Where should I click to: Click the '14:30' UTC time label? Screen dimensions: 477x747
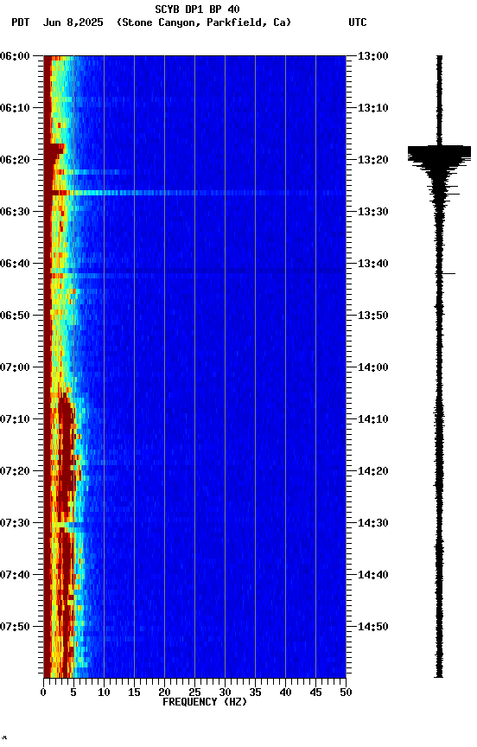pyautogui.click(x=373, y=523)
